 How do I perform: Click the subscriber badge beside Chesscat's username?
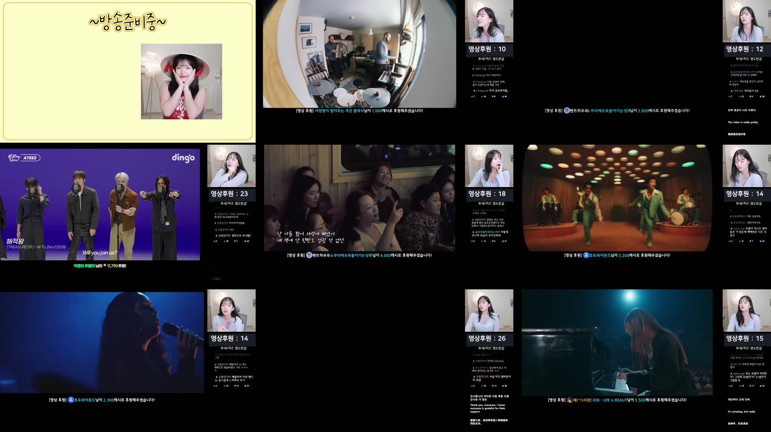[474, 91]
